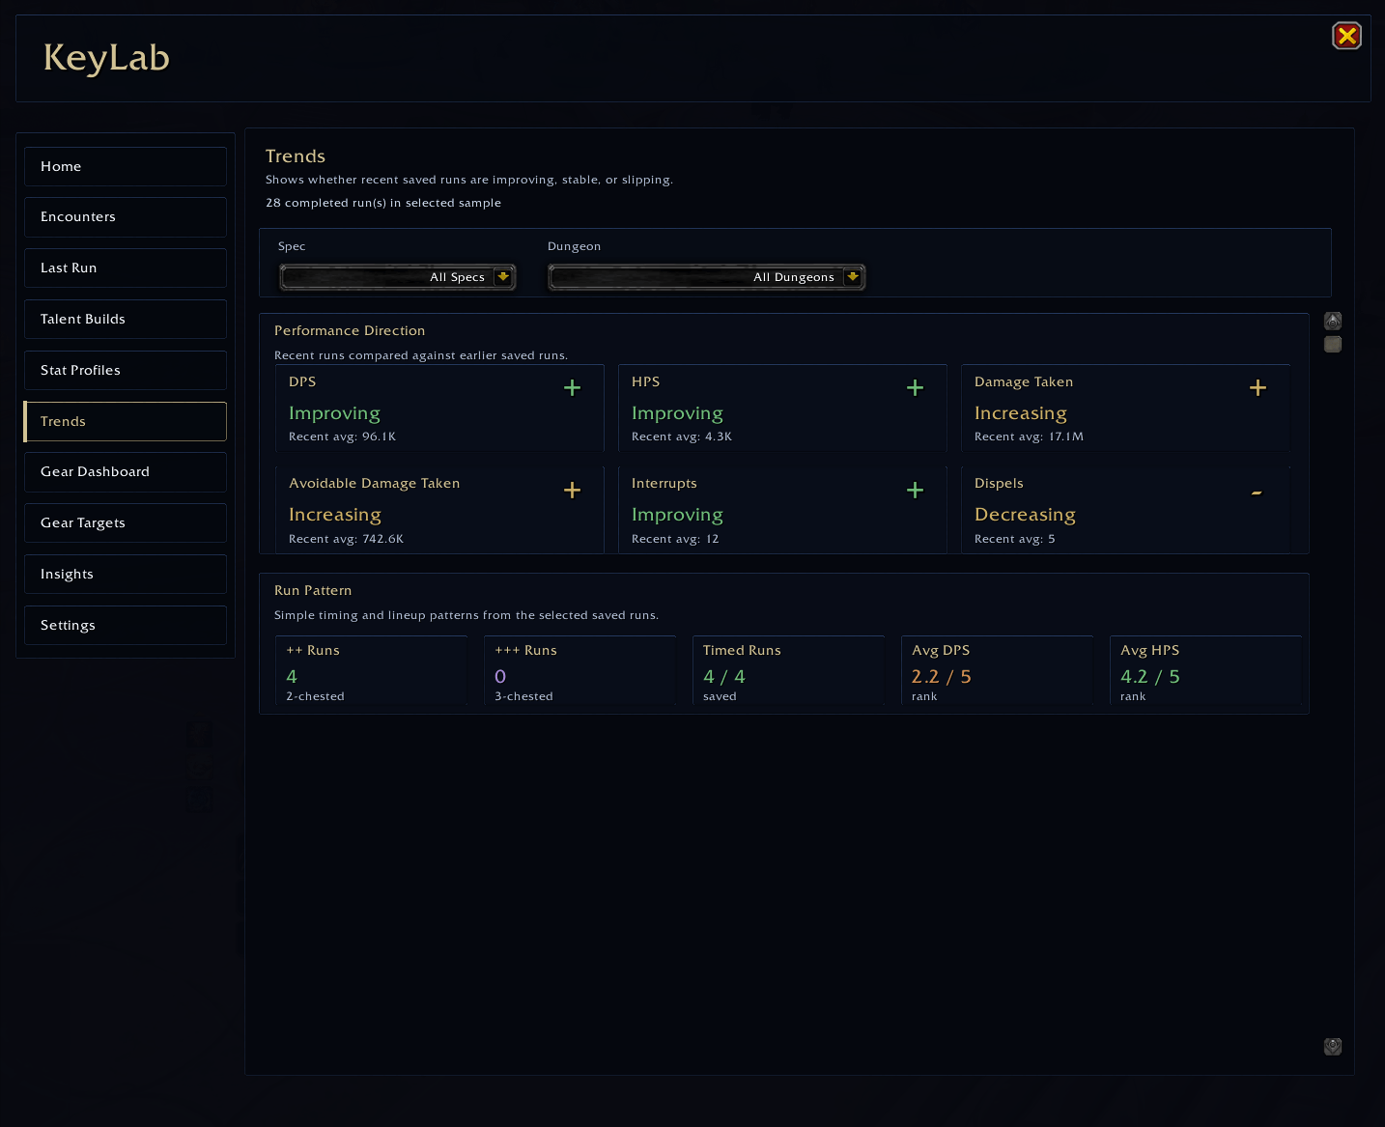Click the DPS 'Improving' status
This screenshot has height=1127, width=1385.
click(334, 413)
